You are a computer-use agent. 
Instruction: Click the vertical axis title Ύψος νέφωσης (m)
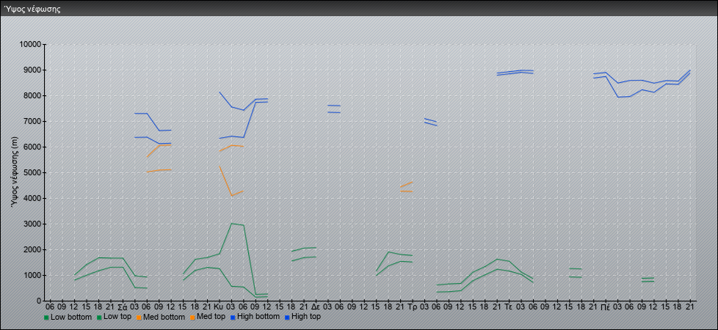click(15, 172)
